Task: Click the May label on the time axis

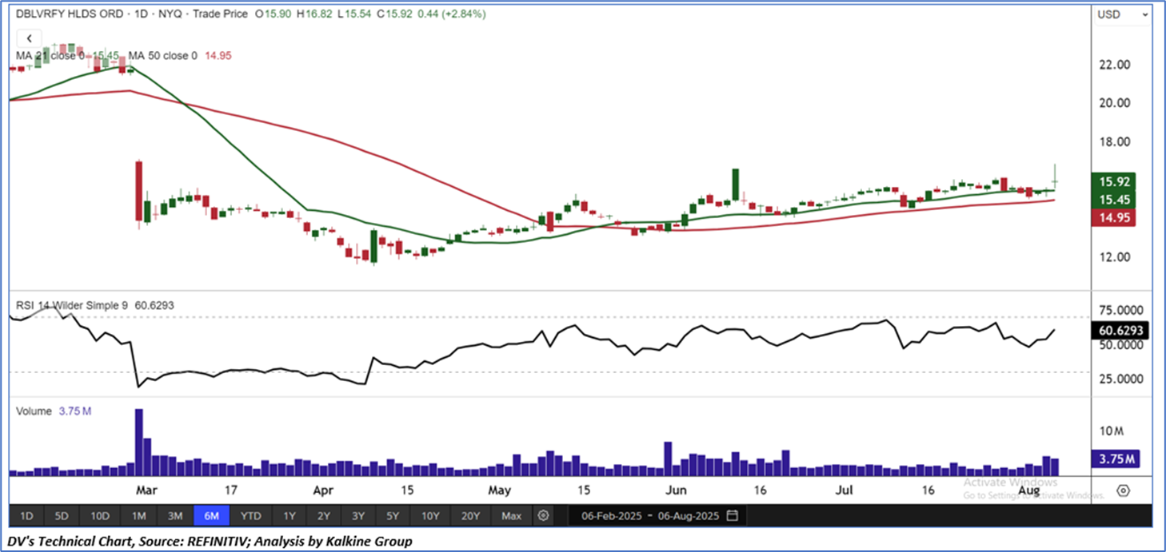Action: pos(500,490)
